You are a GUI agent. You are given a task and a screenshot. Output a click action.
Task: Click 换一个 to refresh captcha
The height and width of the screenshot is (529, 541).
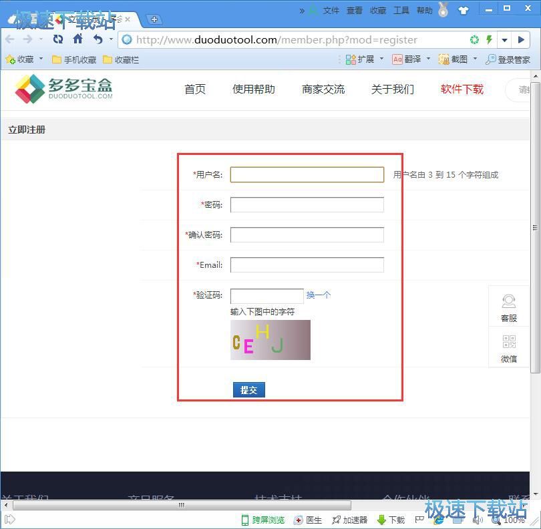click(319, 295)
